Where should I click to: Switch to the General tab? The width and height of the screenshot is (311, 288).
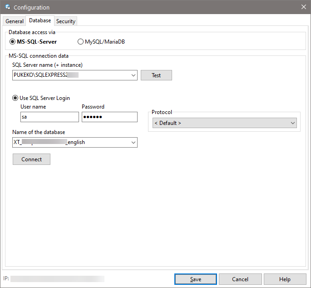[15, 21]
